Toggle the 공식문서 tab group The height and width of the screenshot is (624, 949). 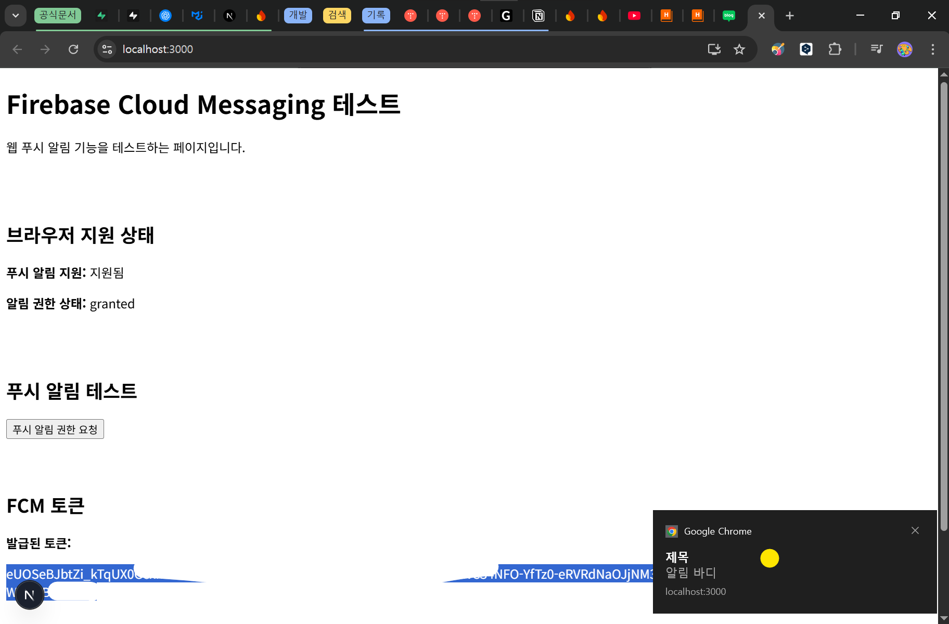58,15
